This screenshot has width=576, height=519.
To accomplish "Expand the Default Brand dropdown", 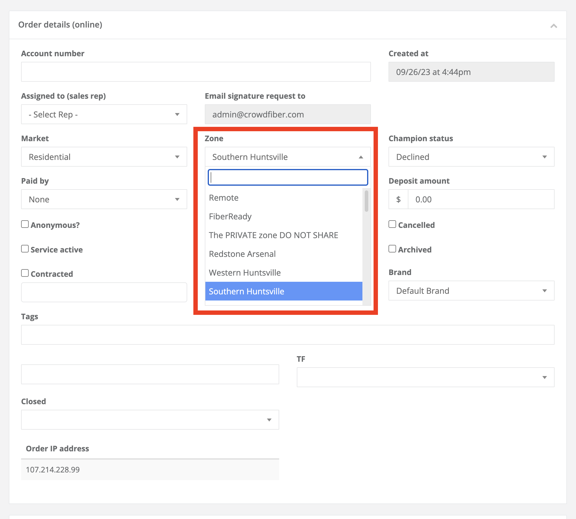I will (471, 291).
